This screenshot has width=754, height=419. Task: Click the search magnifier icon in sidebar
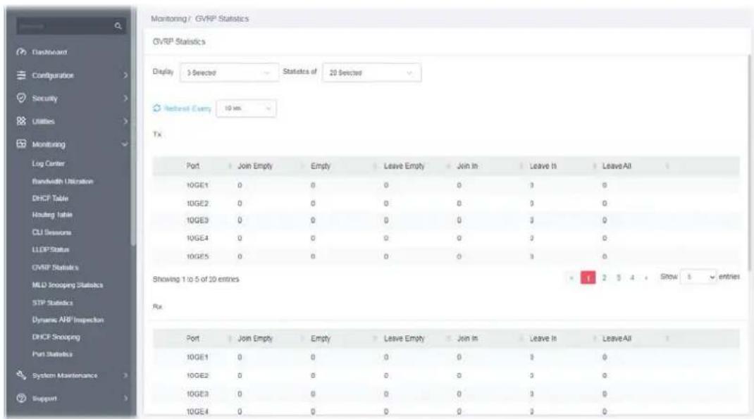point(118,26)
